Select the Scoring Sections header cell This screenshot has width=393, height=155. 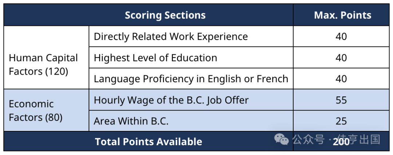click(148, 15)
